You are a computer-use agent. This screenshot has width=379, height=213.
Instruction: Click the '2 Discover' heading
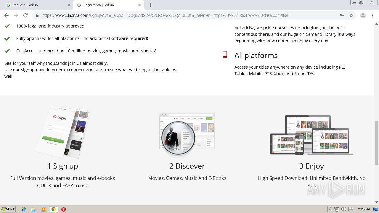point(187,166)
